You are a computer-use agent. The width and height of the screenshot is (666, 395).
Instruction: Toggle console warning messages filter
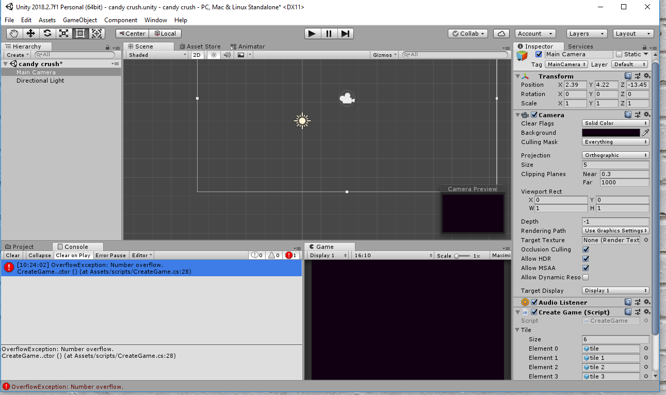coord(274,255)
